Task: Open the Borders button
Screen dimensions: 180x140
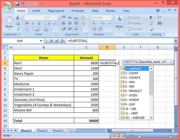Action: [x=27, y=29]
